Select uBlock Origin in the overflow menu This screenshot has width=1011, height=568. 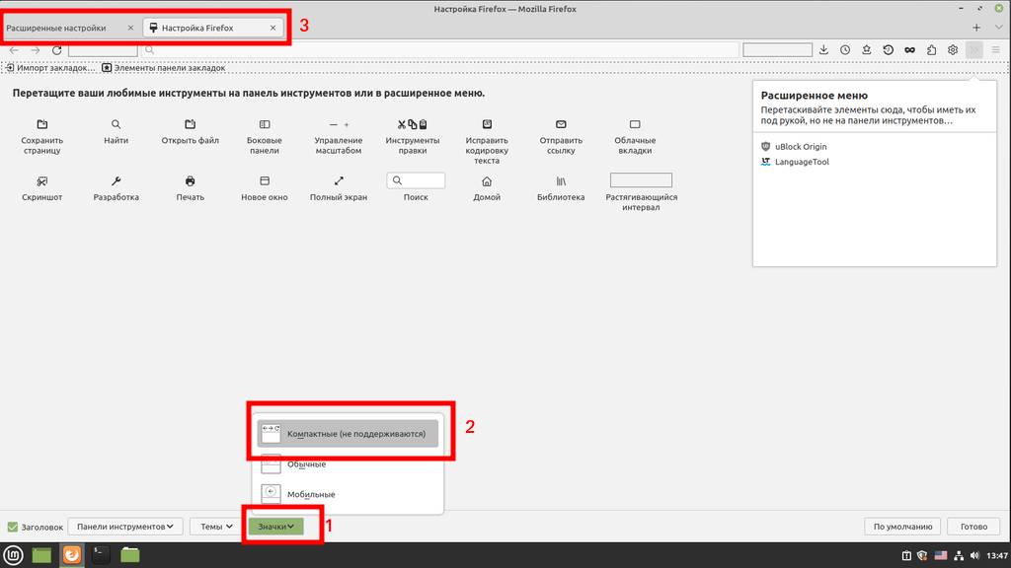800,147
